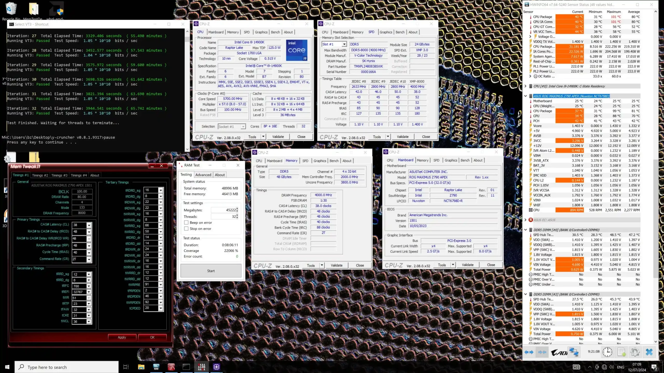Screen dimensions: 664x373
Task: Click the ENG language indicator
Action: [621, 367]
